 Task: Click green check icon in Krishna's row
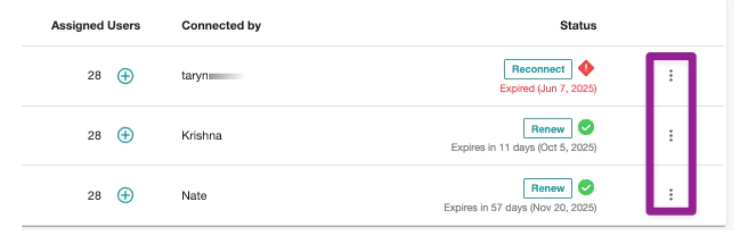(586, 128)
